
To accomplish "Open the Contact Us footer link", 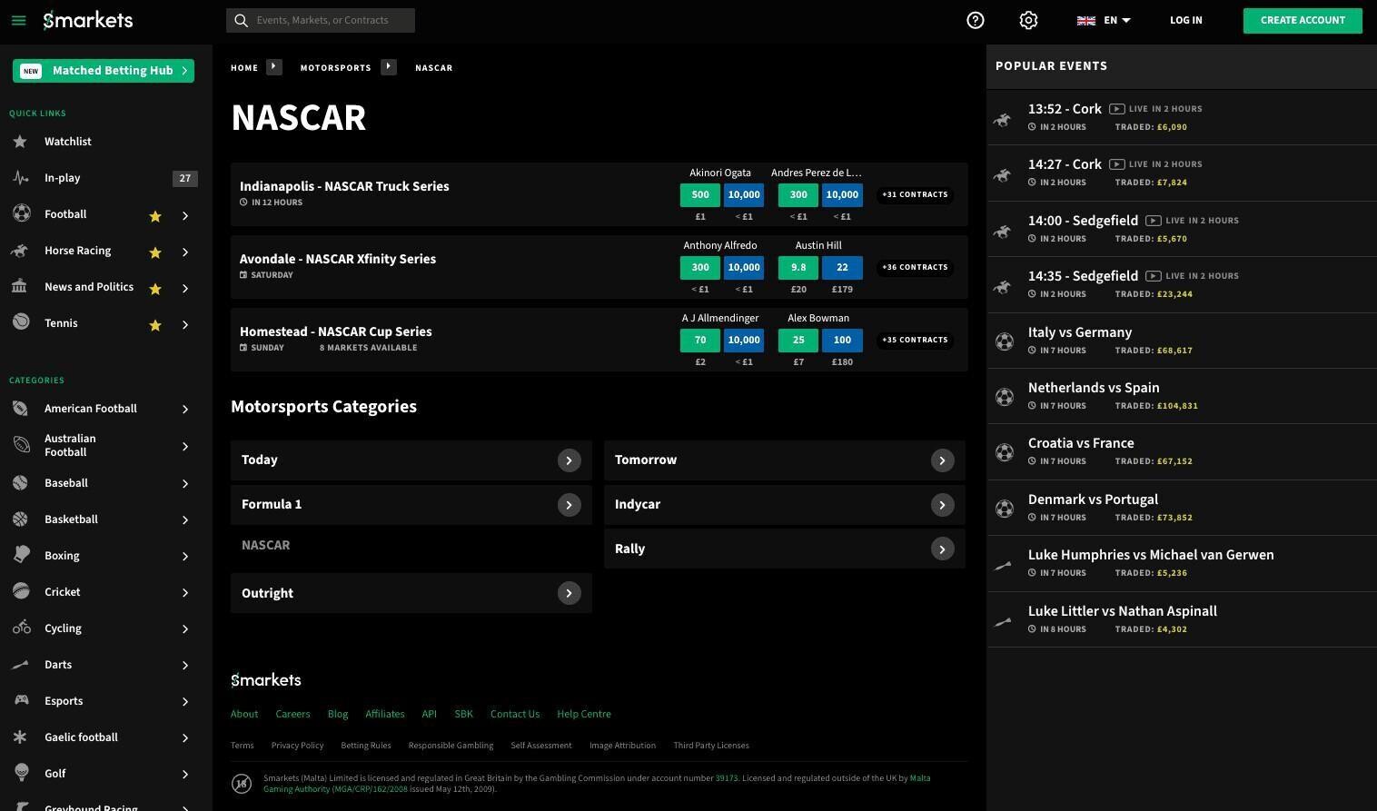I will 515,714.
